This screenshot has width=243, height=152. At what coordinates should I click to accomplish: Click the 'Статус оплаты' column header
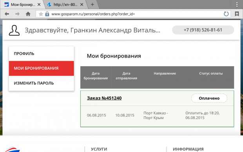pos(211,73)
